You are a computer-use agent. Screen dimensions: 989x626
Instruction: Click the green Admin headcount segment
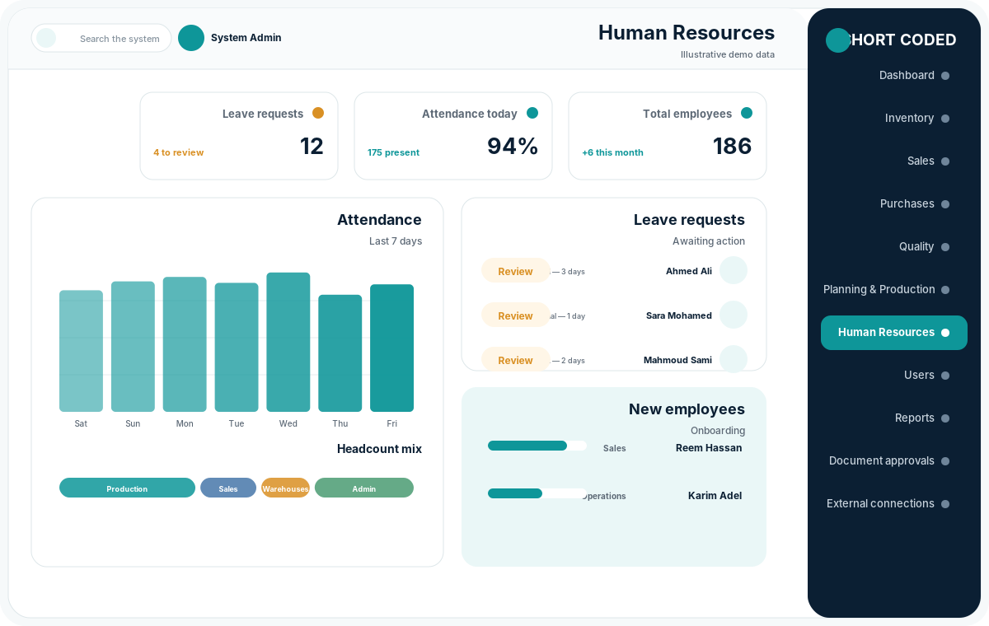364,488
